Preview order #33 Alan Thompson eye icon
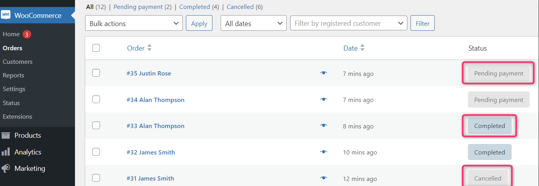Viewport: 539px width, 186px height. (323, 126)
